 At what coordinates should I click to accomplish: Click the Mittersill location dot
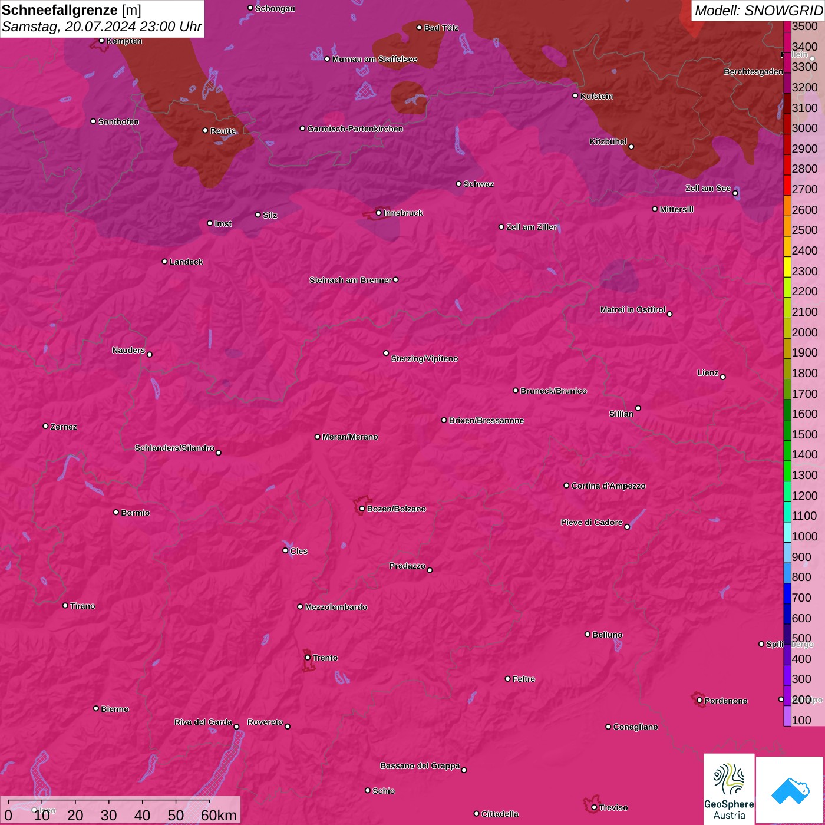[x=655, y=209]
